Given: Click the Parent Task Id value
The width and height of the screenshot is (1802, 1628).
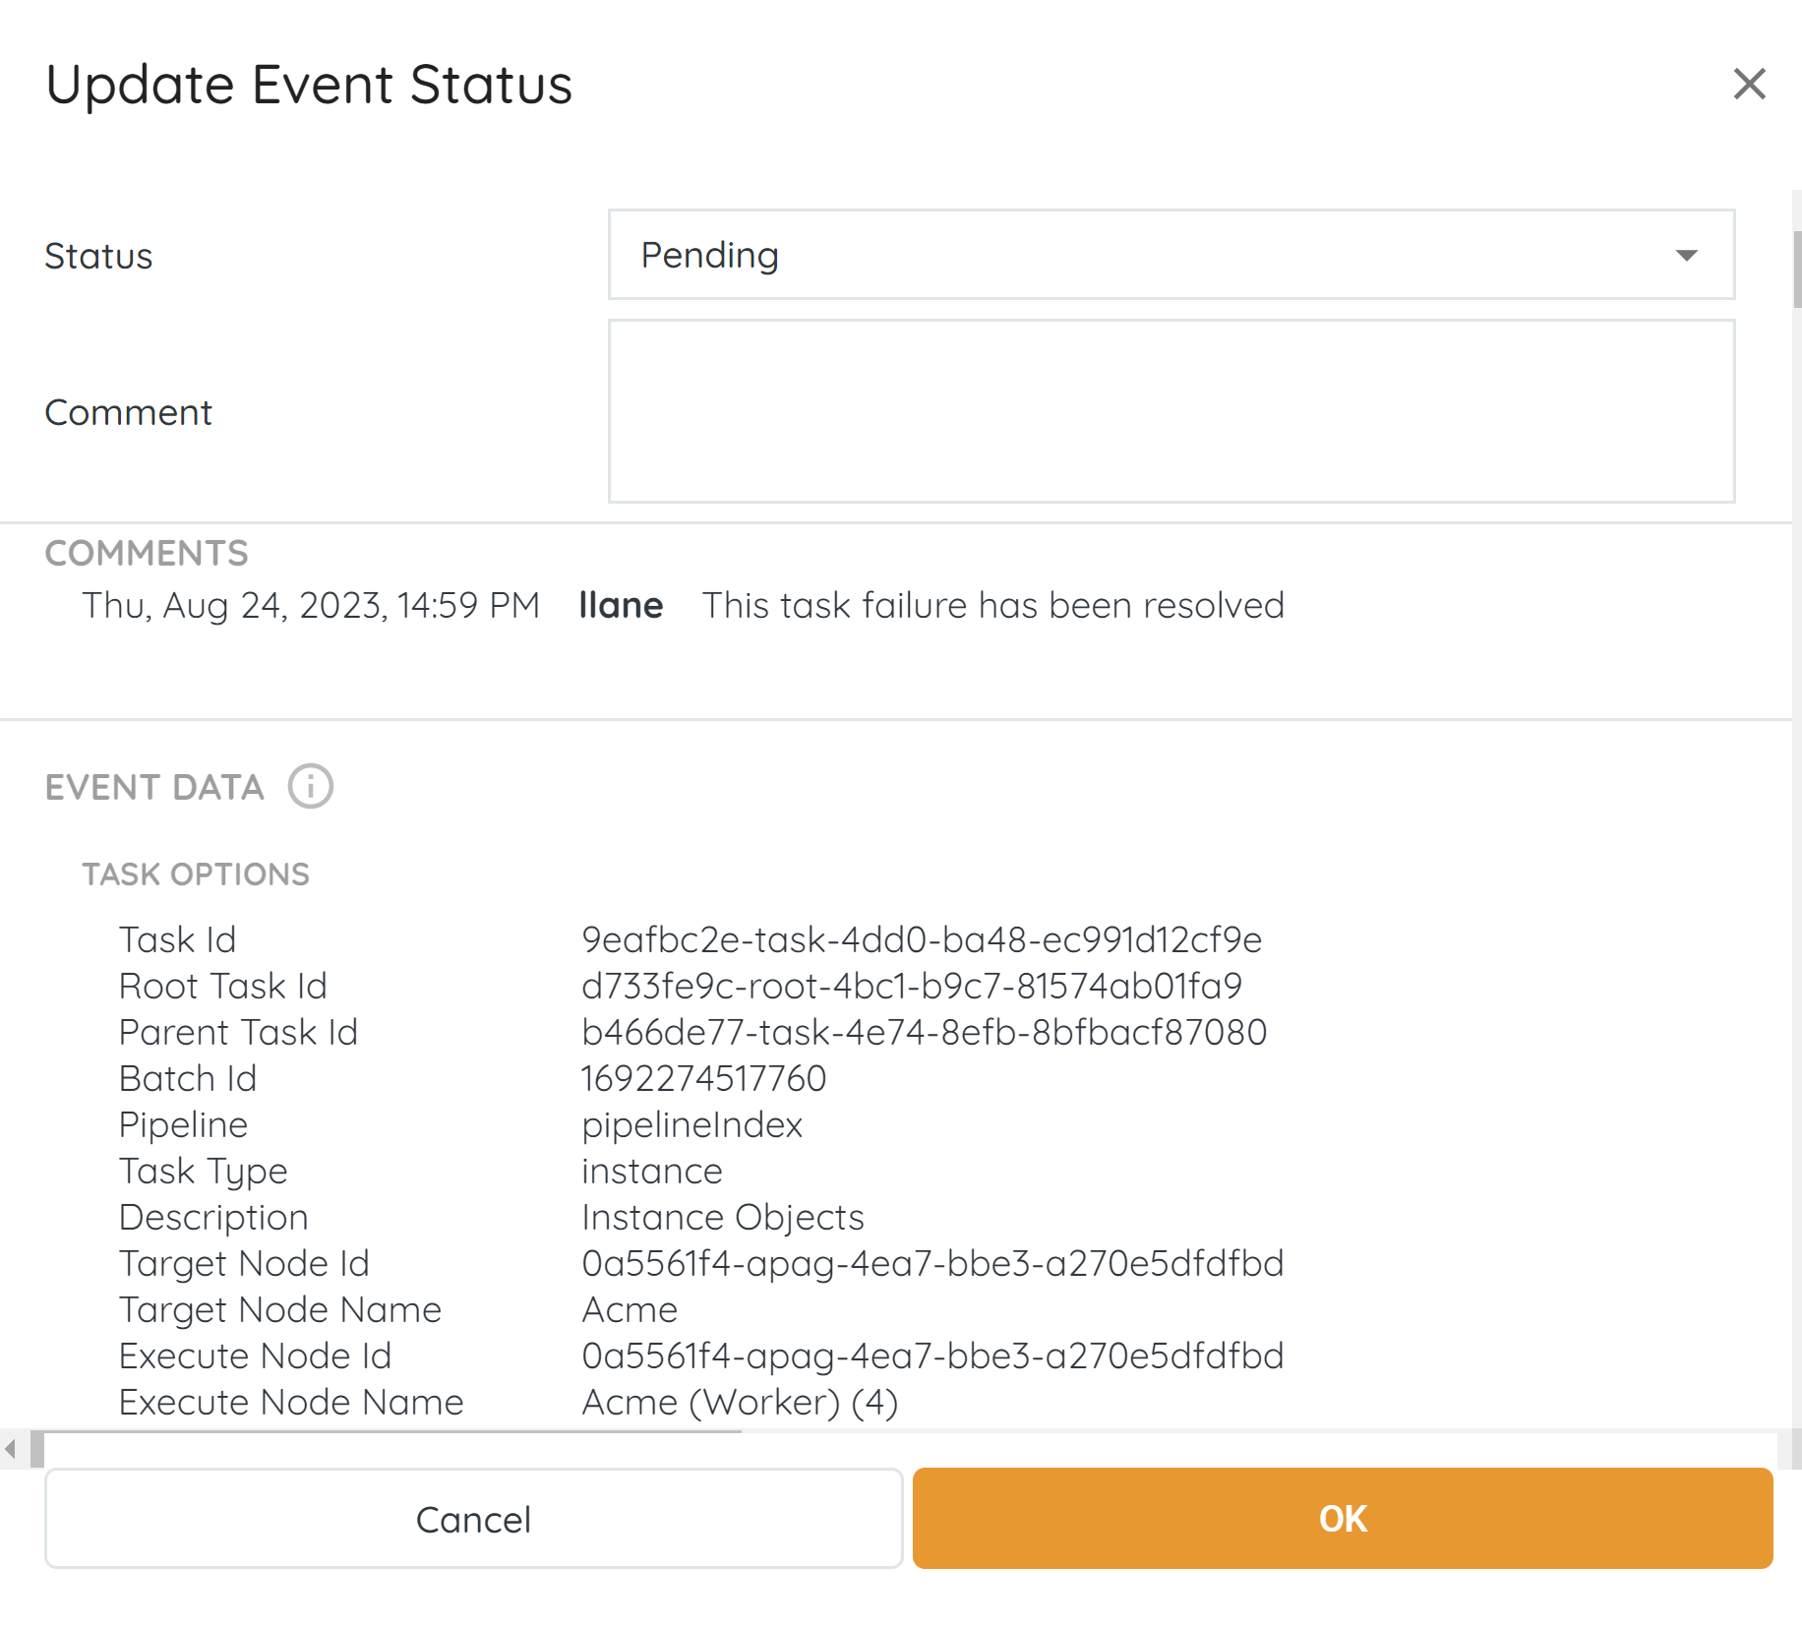Looking at the screenshot, I should click(x=924, y=1032).
